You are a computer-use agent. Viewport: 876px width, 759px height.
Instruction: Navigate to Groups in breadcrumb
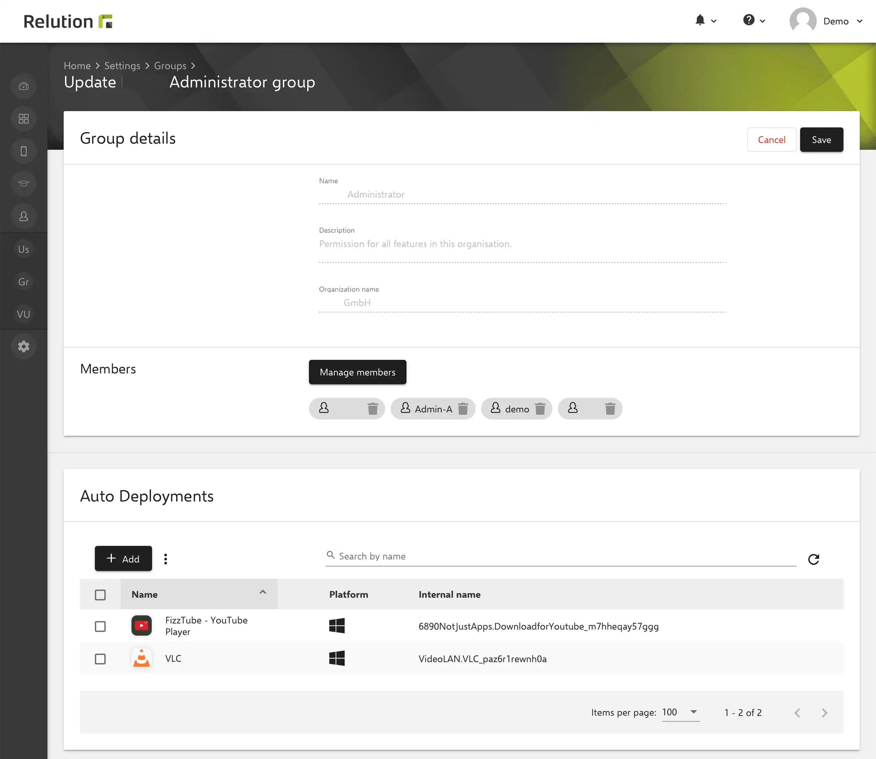(170, 66)
